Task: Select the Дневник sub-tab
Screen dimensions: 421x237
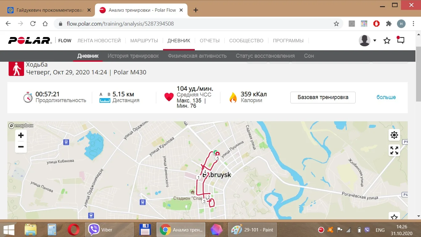Action: 88,56
